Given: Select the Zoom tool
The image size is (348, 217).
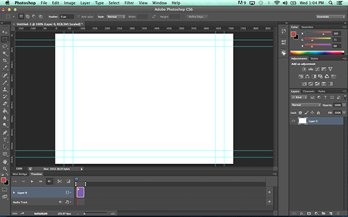Looking at the screenshot, I should coord(5,169).
